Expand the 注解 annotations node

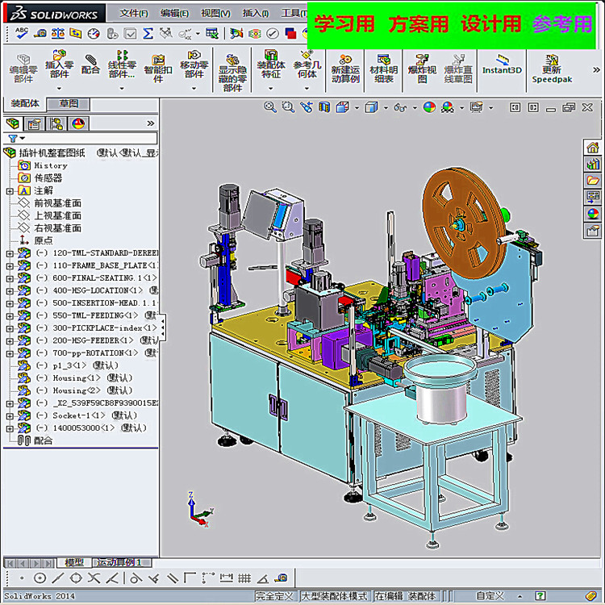click(10, 191)
